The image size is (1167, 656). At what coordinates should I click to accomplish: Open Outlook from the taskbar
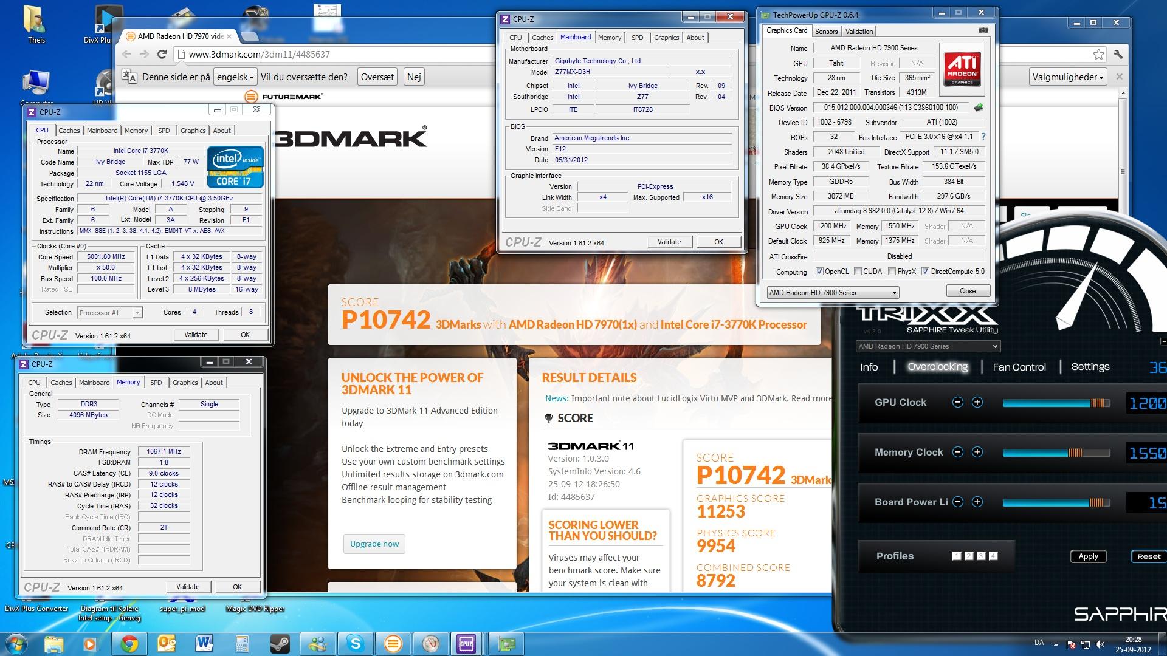167,643
